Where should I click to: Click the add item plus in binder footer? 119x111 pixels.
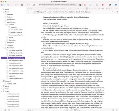[x=2, y=110]
